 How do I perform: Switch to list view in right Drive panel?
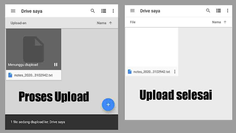tap(218, 11)
